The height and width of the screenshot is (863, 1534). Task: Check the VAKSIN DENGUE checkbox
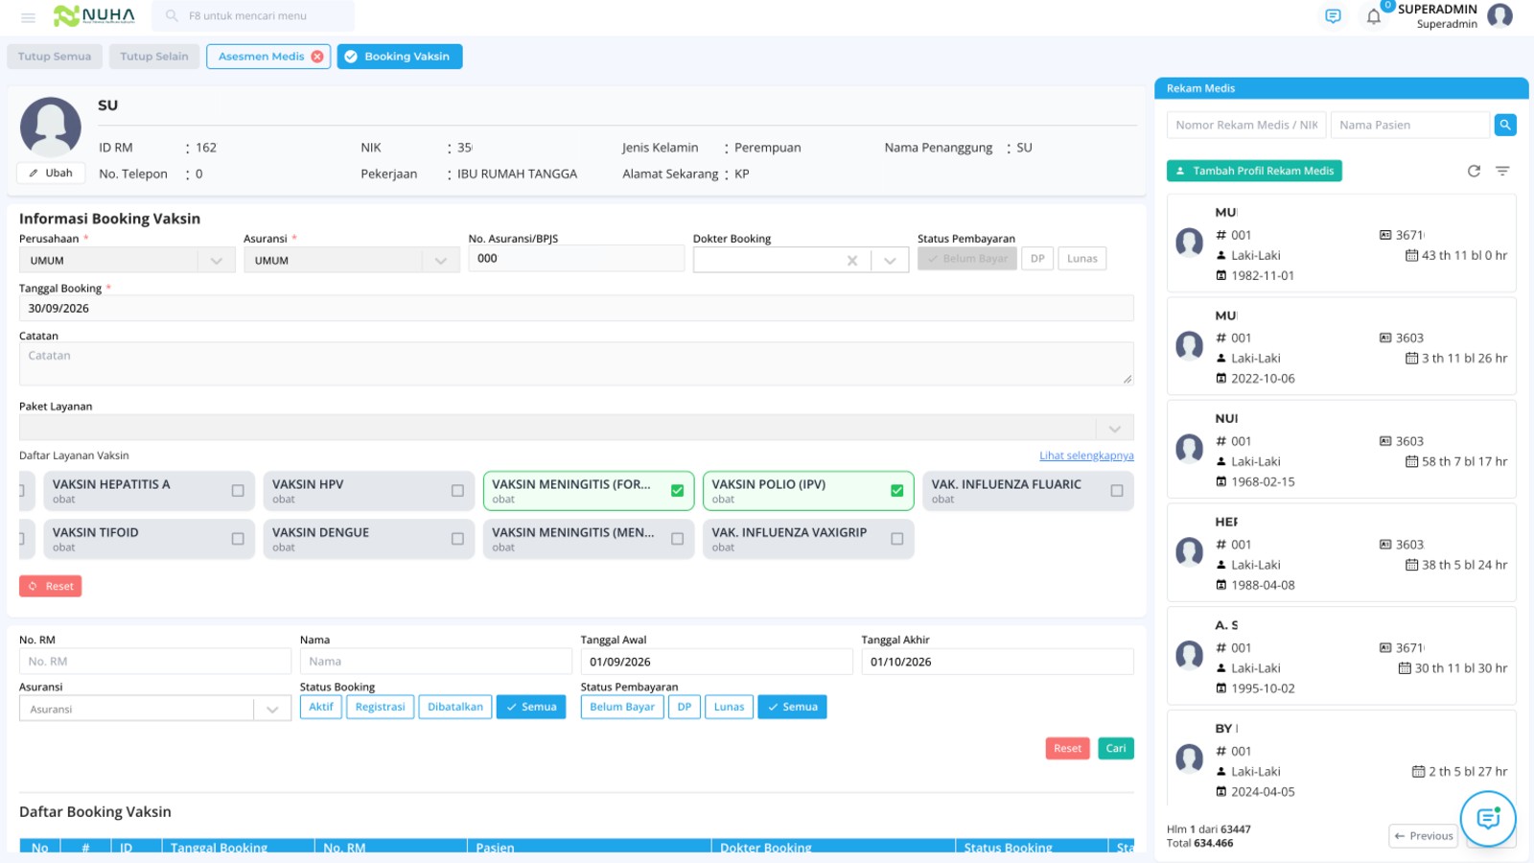pyautogui.click(x=457, y=539)
